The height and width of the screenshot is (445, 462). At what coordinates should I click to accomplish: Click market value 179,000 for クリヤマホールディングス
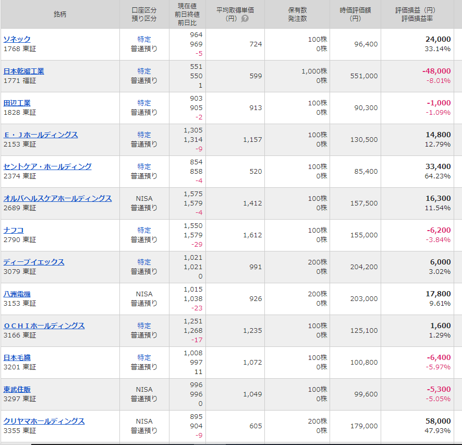pyautogui.click(x=364, y=426)
